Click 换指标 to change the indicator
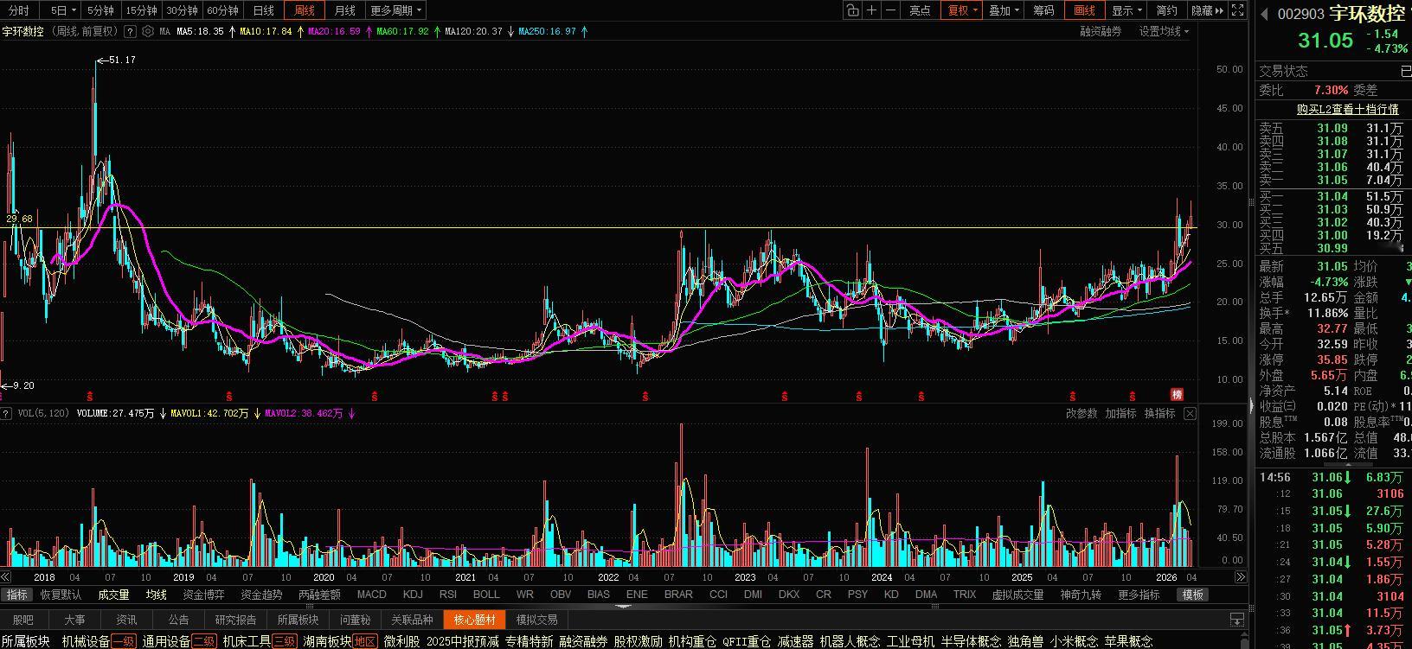 (1159, 414)
